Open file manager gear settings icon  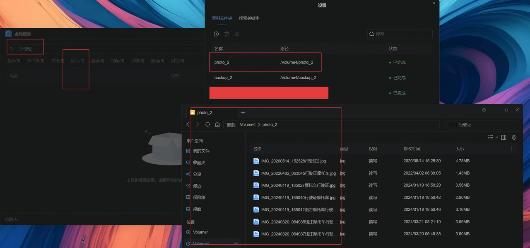tap(514, 137)
